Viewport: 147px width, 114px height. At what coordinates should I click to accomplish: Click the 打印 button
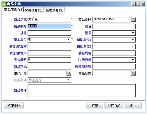94,106
